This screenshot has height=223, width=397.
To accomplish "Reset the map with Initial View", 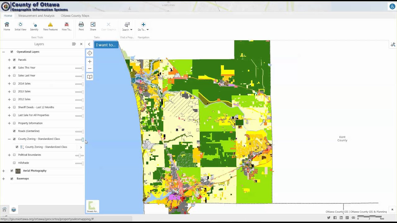I will pyautogui.click(x=20, y=26).
